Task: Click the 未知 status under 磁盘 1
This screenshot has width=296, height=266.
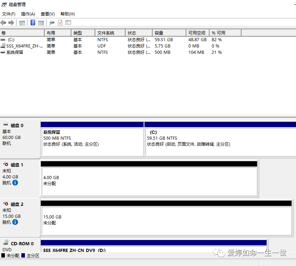Action: [7, 171]
